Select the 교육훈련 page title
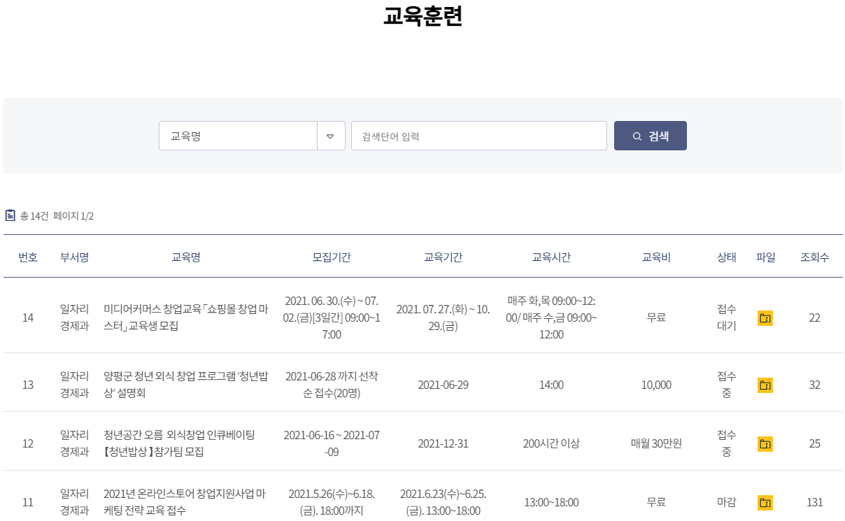845x521 pixels. (422, 15)
